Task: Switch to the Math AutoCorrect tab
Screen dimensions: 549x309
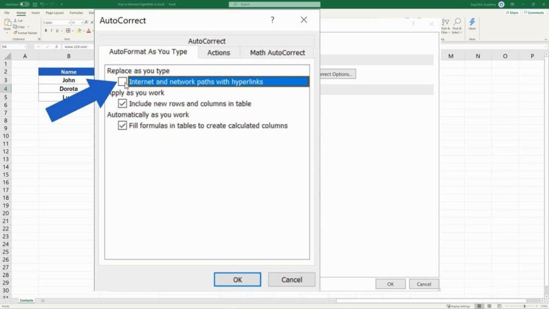Action: pos(277,52)
